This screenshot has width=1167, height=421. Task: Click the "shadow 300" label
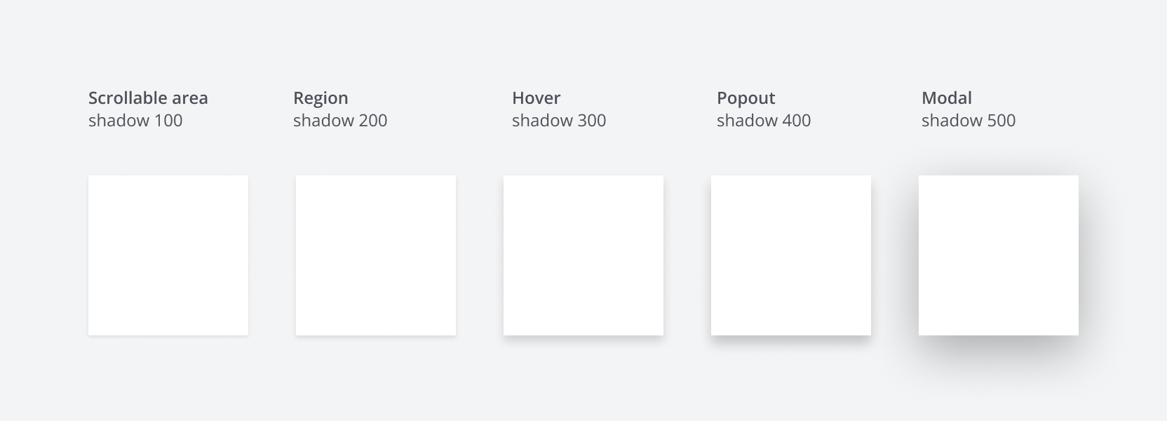[559, 121]
